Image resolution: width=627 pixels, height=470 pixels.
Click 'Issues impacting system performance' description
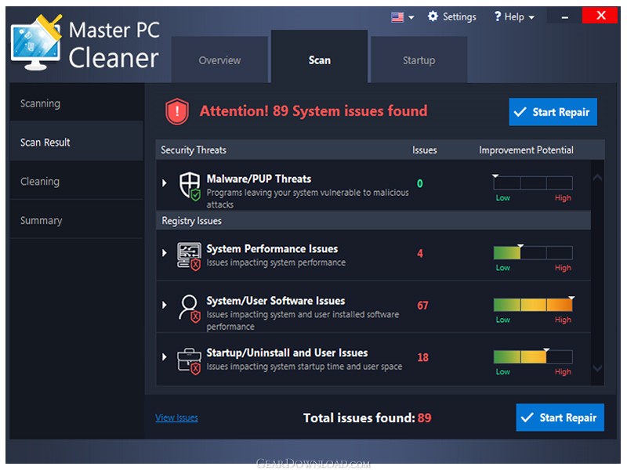coord(276,262)
